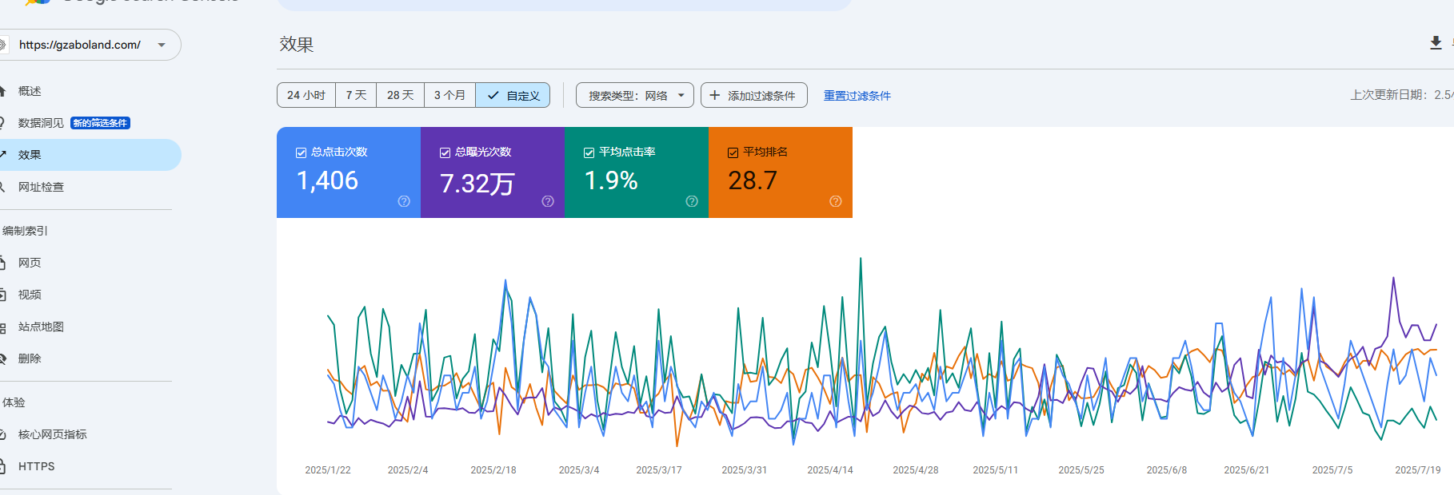The image size is (1454, 495).
Task: Toggle the 总曝光次数 checkbox
Action: (445, 152)
